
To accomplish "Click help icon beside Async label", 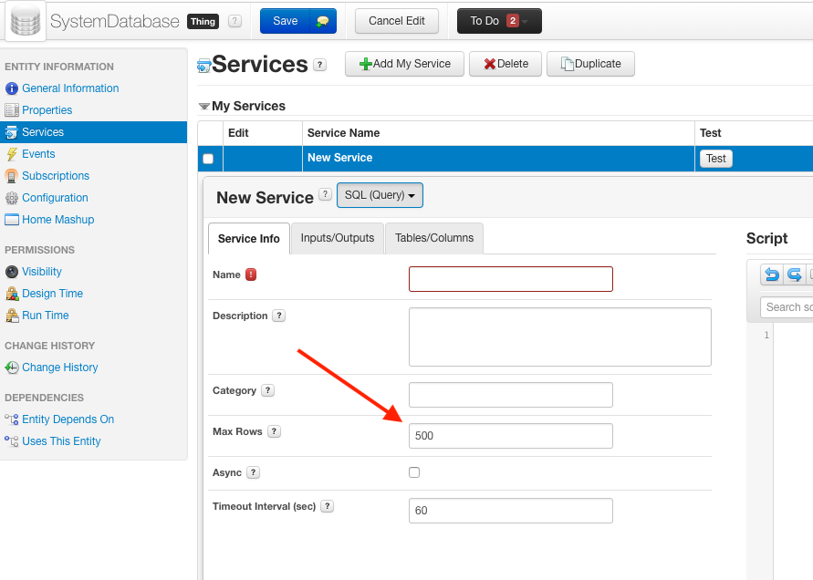I will pyautogui.click(x=253, y=472).
